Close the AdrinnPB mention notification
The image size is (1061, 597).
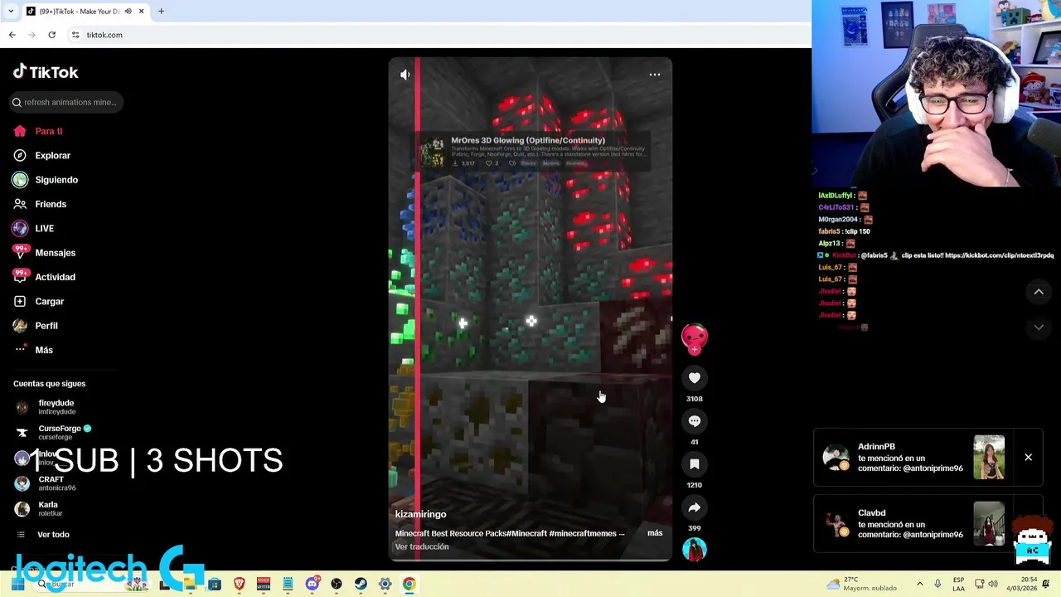1028,457
